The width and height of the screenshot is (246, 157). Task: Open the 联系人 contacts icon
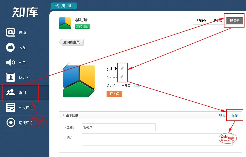(10, 77)
